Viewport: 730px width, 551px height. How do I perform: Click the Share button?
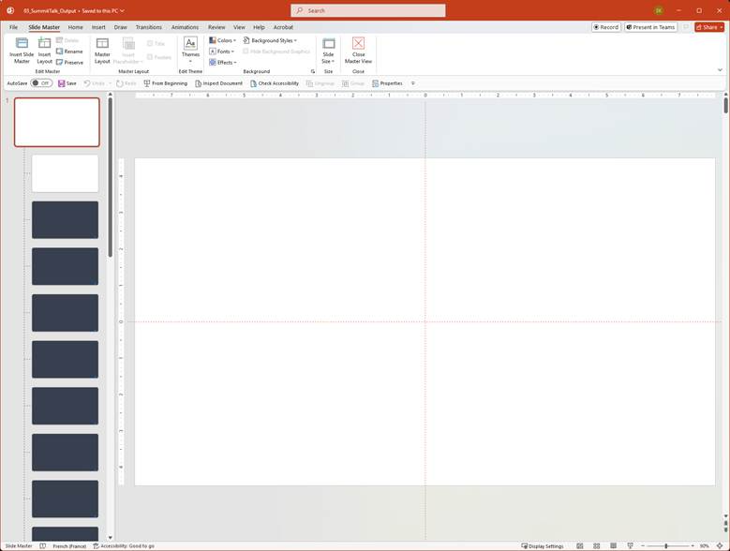coord(709,27)
